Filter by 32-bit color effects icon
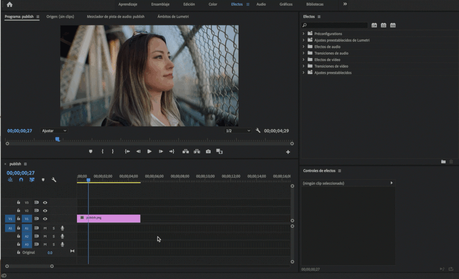Viewport: 459px width, 279px height. click(384, 25)
